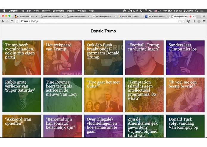Open the People menu
Viewport: 207px width, 147px height.
tap(71, 11)
